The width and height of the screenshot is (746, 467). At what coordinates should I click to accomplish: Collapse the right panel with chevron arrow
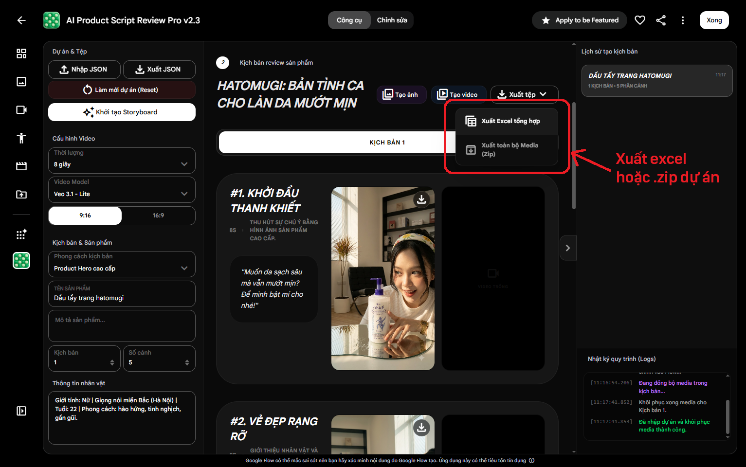568,248
